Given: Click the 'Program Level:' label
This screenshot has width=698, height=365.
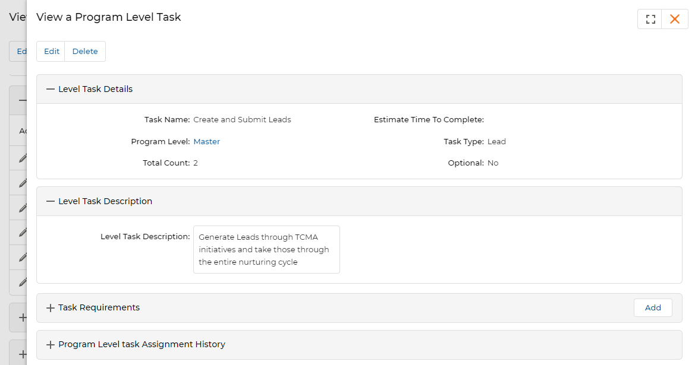Looking at the screenshot, I should tap(161, 141).
